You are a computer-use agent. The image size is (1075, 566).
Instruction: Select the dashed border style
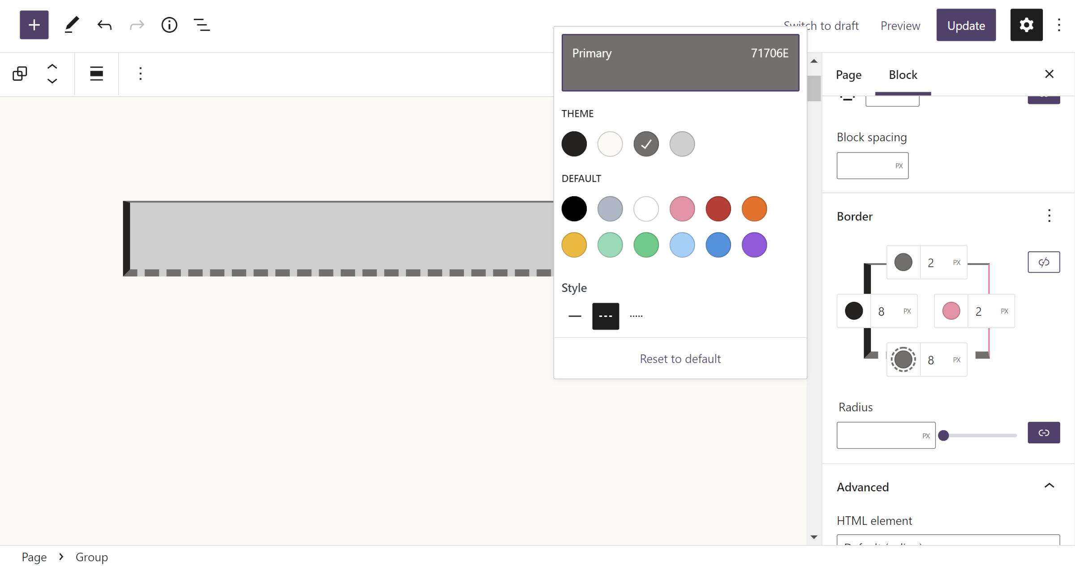[x=606, y=316]
